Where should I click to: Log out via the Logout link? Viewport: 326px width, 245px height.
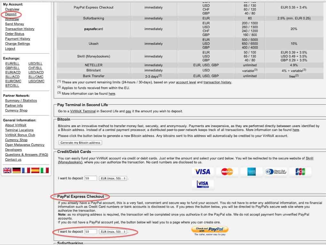point(10,49)
